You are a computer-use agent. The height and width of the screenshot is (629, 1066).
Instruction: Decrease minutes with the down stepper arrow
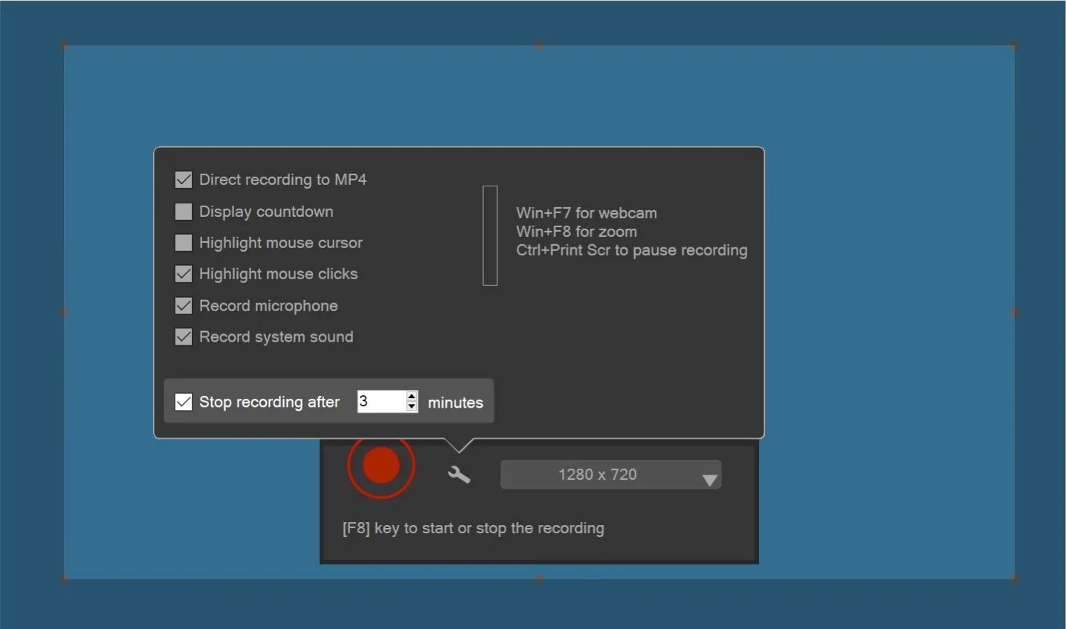tap(411, 407)
